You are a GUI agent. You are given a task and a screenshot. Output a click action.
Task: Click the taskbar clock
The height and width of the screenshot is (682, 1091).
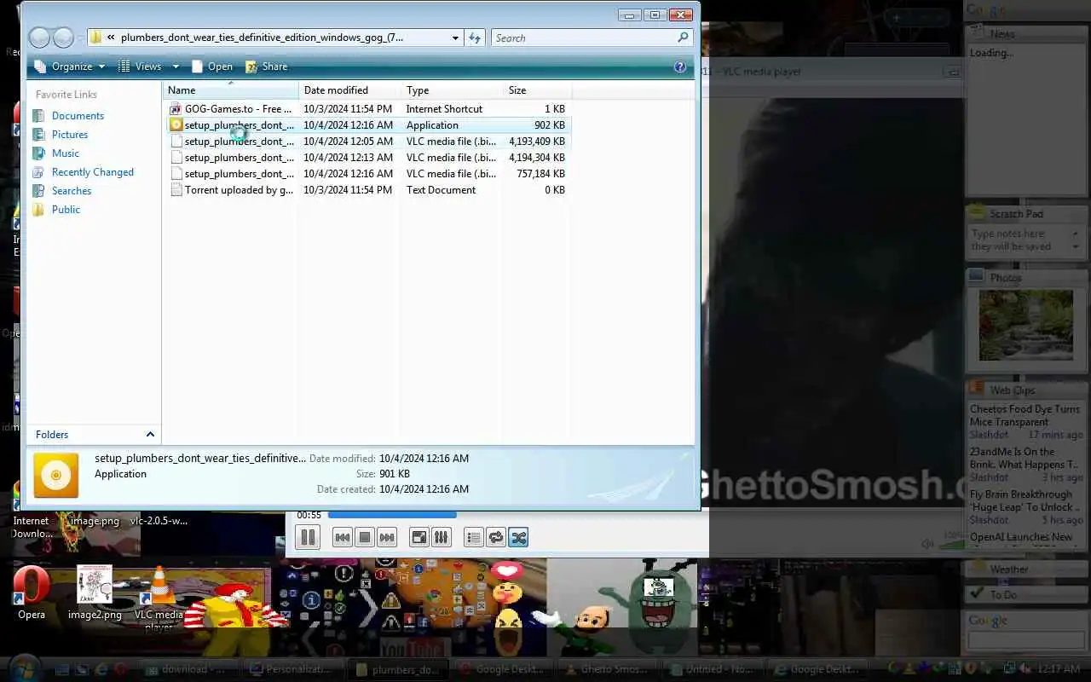[1059, 669]
